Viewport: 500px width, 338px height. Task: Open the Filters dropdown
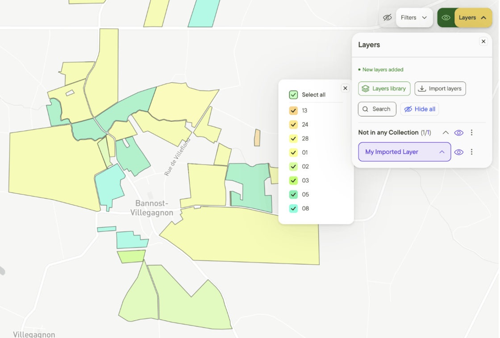point(414,17)
